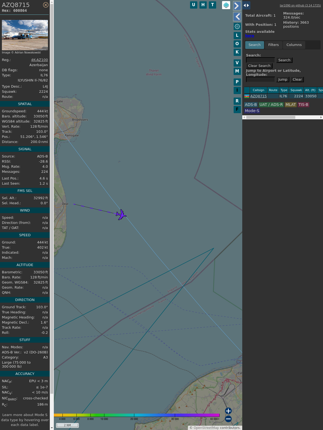The width and height of the screenshot is (323, 430).
Task: Click the Azerbaijan flag in table row
Action: [247, 96]
